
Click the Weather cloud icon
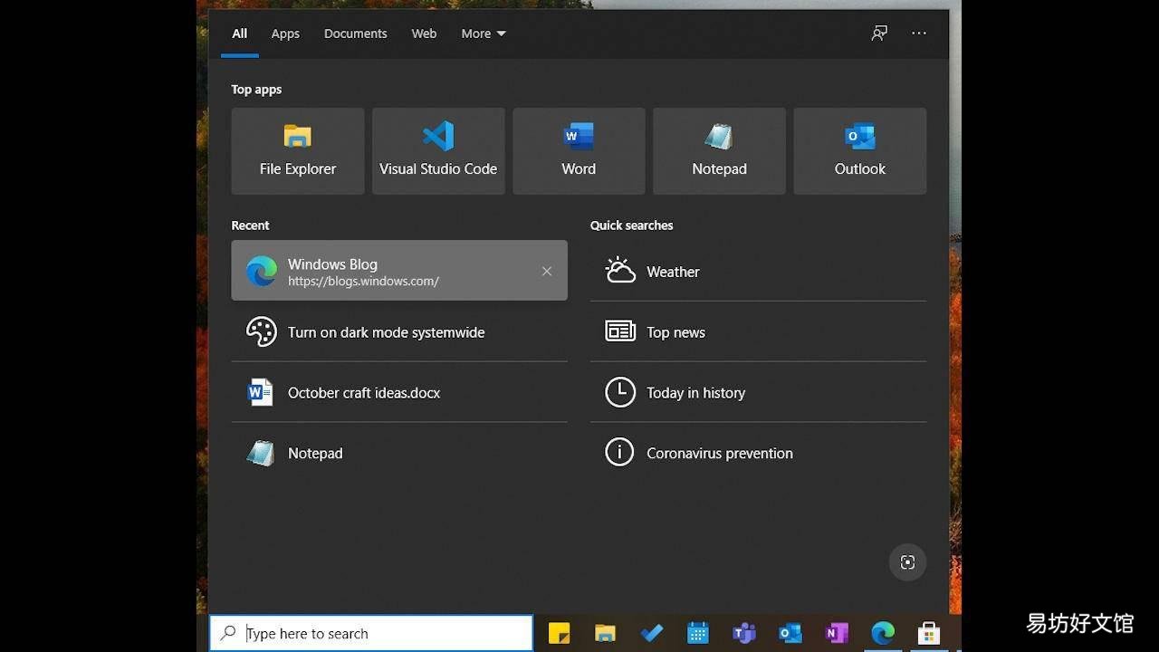620,271
